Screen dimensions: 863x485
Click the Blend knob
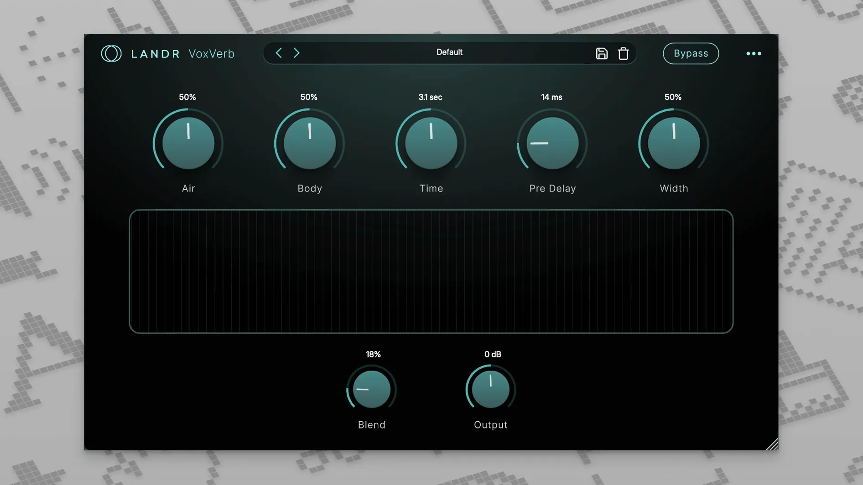[371, 389]
